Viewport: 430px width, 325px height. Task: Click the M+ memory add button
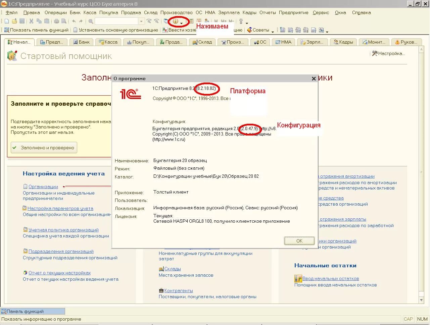pos(224,21)
